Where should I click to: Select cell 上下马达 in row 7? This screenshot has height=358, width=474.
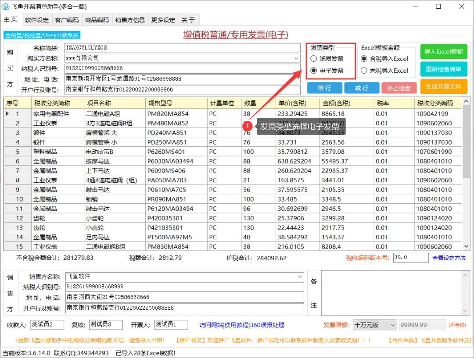point(115,171)
